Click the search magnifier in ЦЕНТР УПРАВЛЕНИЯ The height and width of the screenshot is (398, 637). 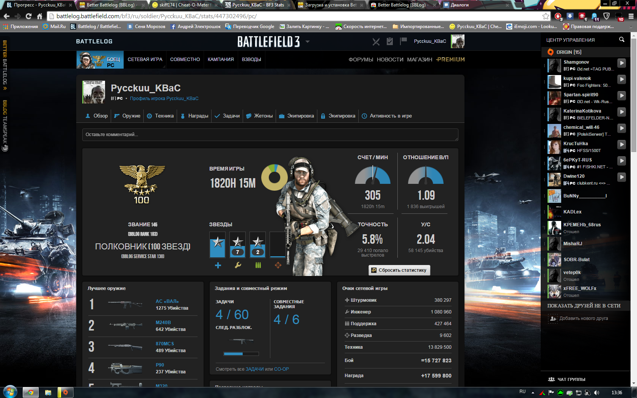pos(621,39)
